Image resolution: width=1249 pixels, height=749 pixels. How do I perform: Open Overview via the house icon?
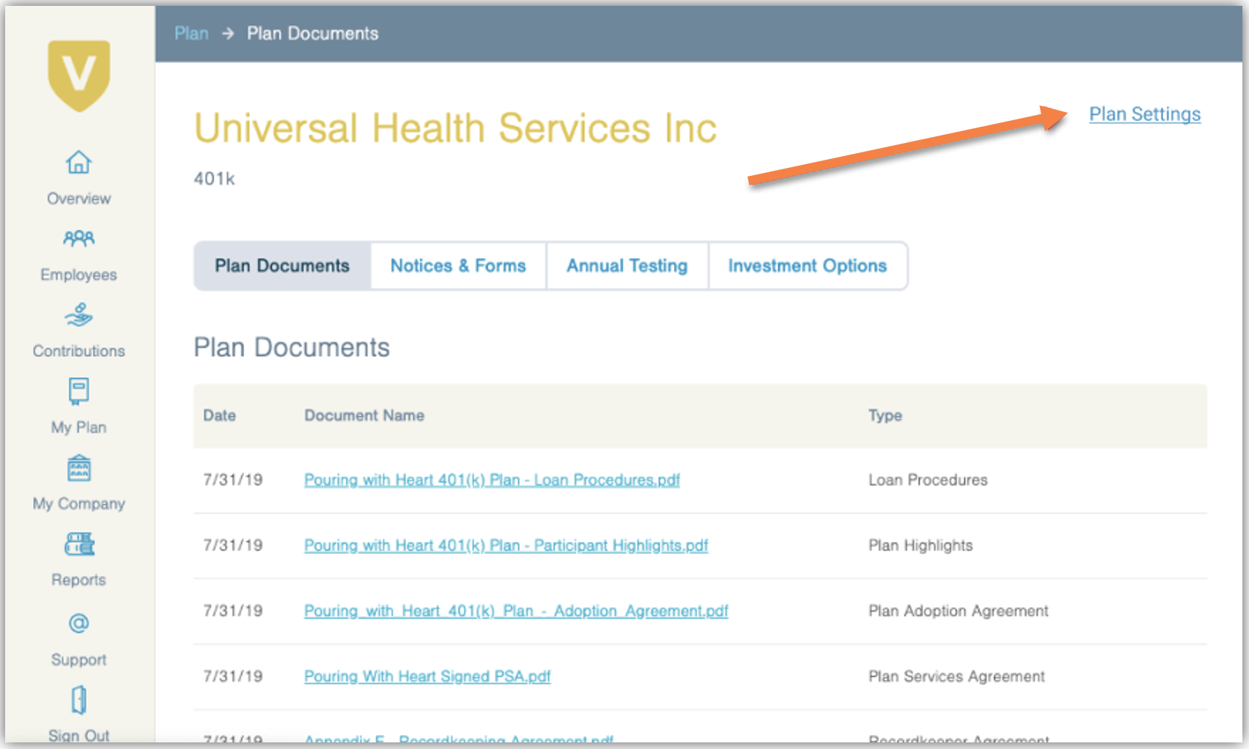point(78,162)
